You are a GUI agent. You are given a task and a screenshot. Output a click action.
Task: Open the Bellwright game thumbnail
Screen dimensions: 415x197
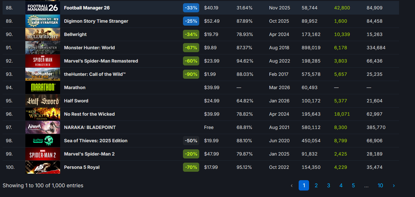click(43, 34)
